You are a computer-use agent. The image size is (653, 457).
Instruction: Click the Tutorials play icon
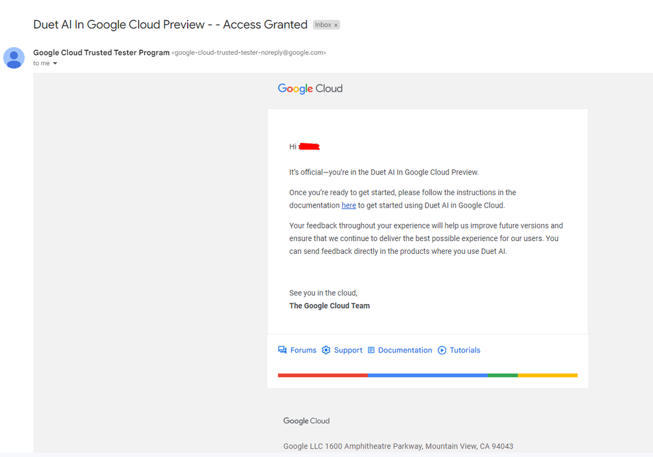442,350
